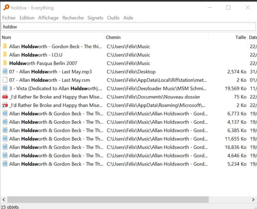Open the Outils menu

pyautogui.click(x=113, y=18)
